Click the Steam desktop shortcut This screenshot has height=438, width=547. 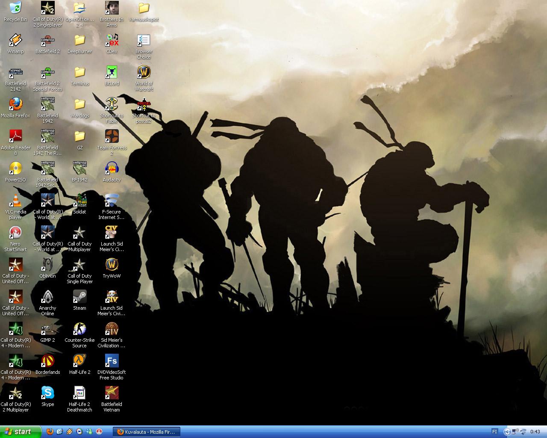[x=79, y=297]
